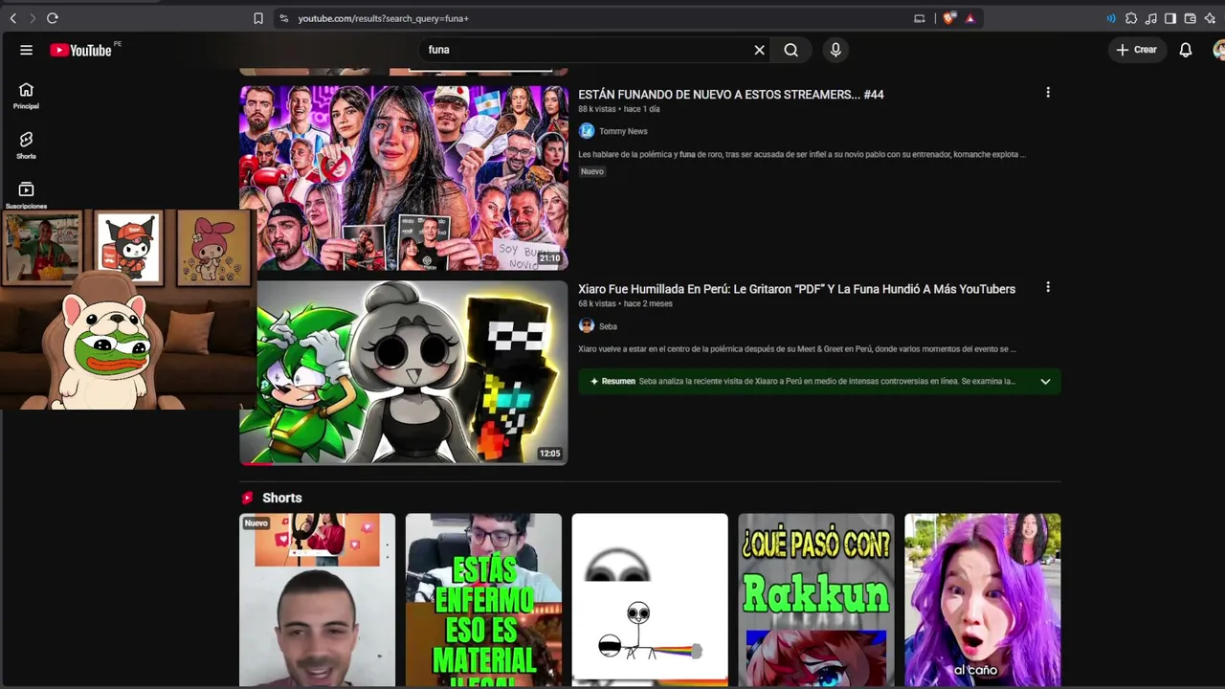This screenshot has height=689, width=1225.
Task: Open Principal in the sidebar
Action: 26,96
